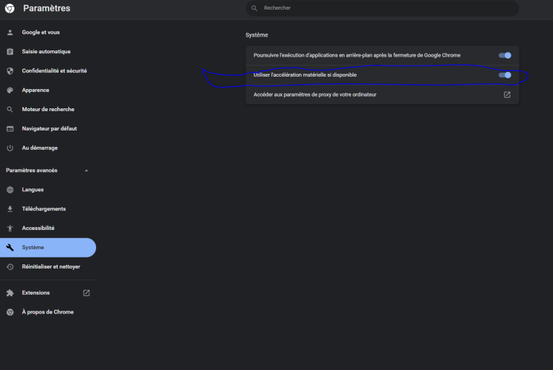Open computer proxy settings external link
553x370 pixels.
(507, 95)
